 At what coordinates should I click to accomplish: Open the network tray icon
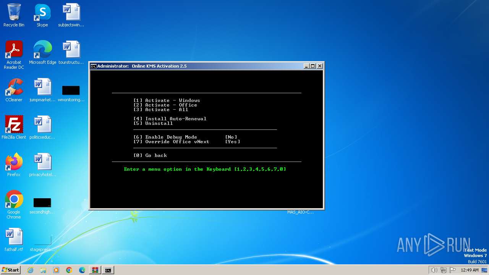[x=444, y=270]
